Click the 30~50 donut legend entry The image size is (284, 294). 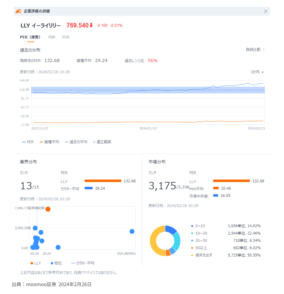click(x=199, y=241)
